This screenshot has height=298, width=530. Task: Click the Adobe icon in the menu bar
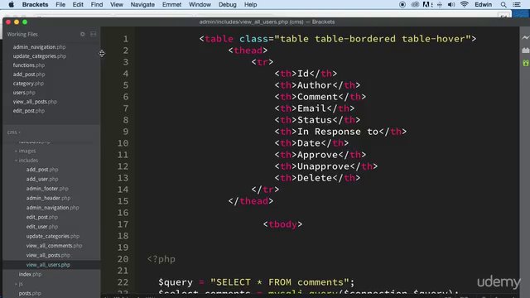pos(427,4)
